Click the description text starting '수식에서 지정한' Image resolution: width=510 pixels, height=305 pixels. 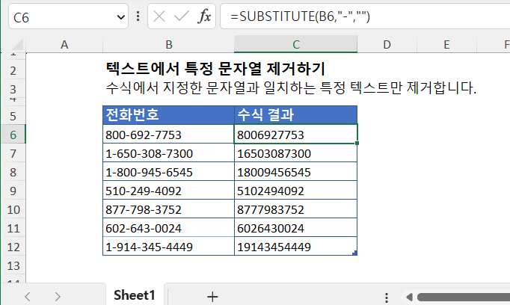pyautogui.click(x=291, y=87)
